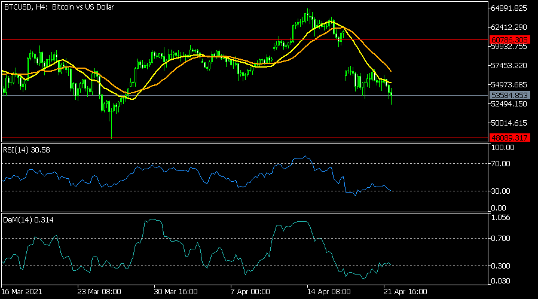Click the 21 Apr 16:00 time label
This screenshot has width=538, height=299.
click(x=405, y=292)
